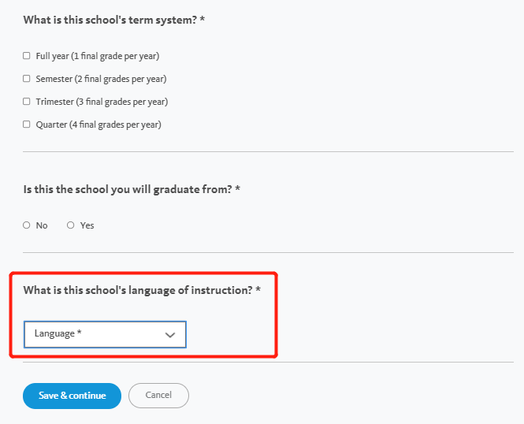Screen dimensions: 524x424
Task: Select the No radio button
Action: point(27,225)
